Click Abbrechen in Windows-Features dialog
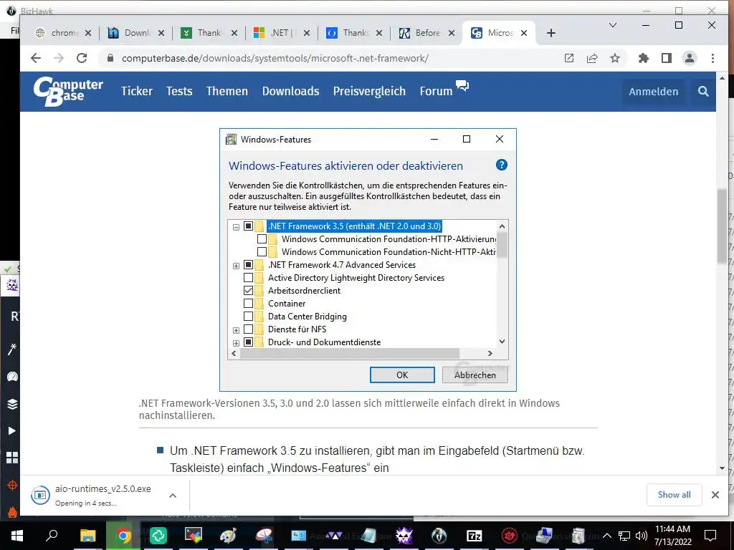734x550 pixels. click(475, 375)
